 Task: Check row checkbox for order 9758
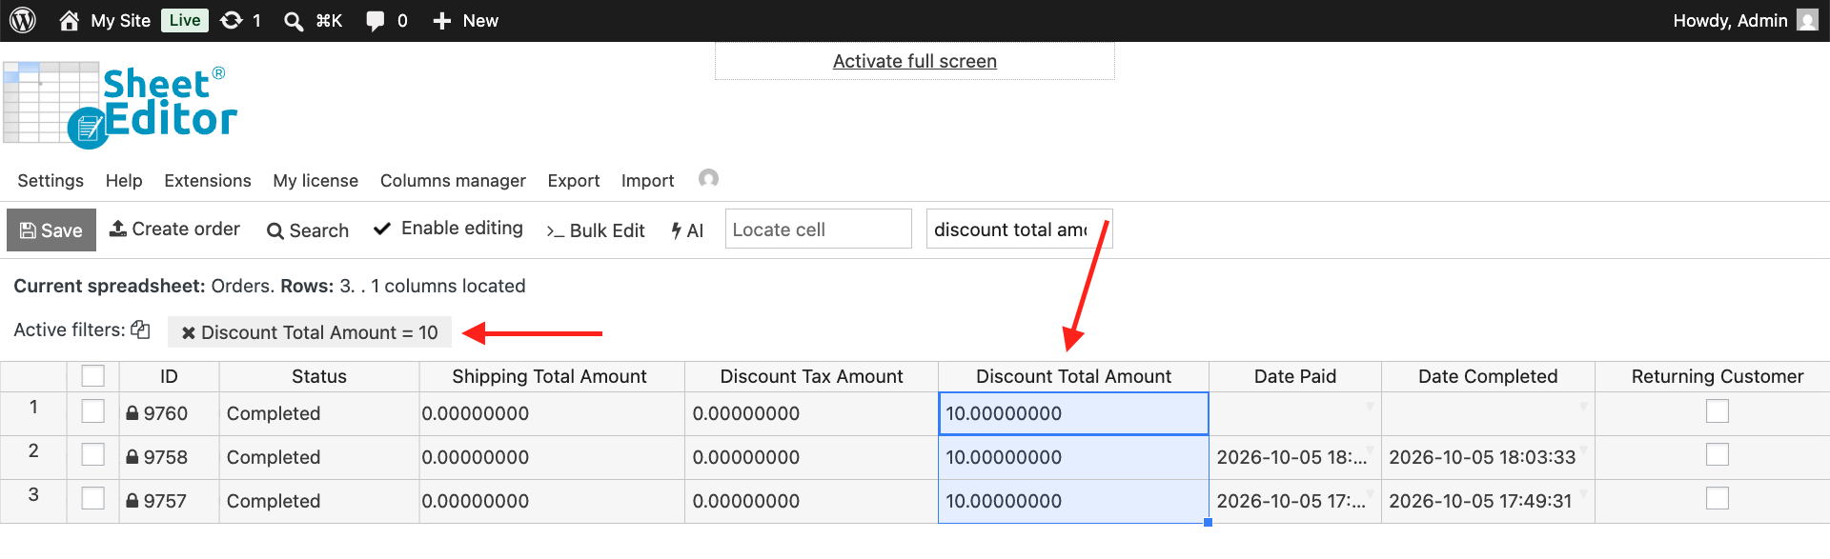point(92,454)
